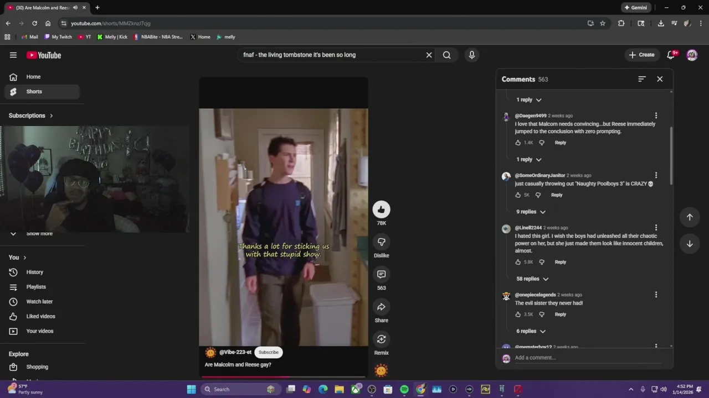Select Shorts in YouTube sidebar
709x398 pixels.
pos(42,92)
